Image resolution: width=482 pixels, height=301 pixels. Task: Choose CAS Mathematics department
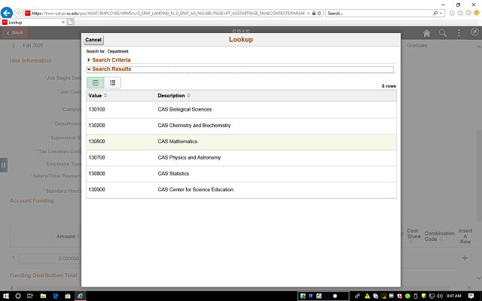point(178,141)
